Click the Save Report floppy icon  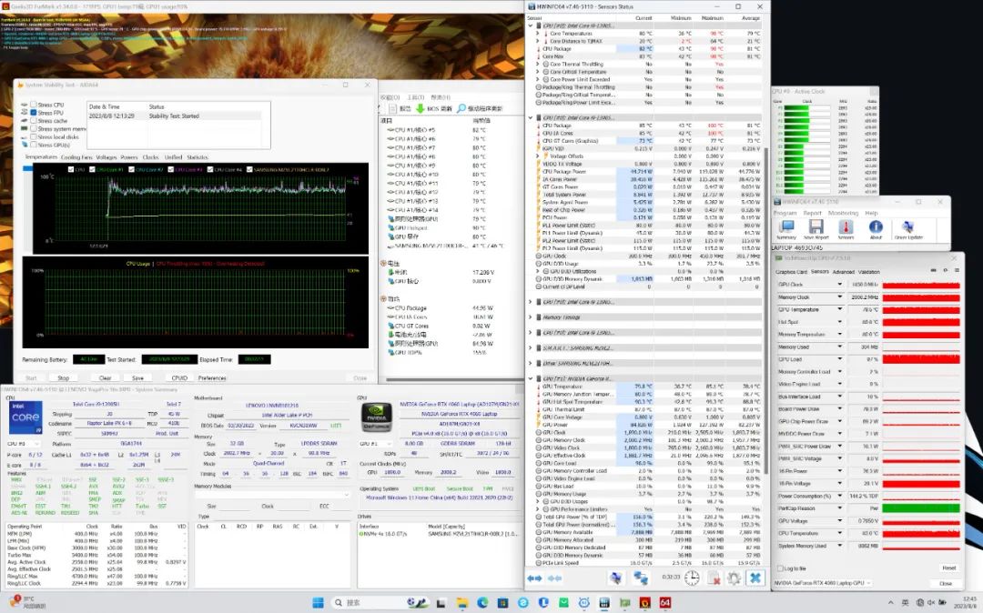(816, 227)
